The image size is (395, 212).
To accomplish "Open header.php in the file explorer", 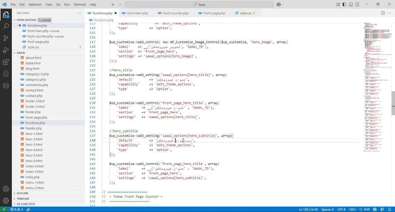I will [x=34, y=128].
